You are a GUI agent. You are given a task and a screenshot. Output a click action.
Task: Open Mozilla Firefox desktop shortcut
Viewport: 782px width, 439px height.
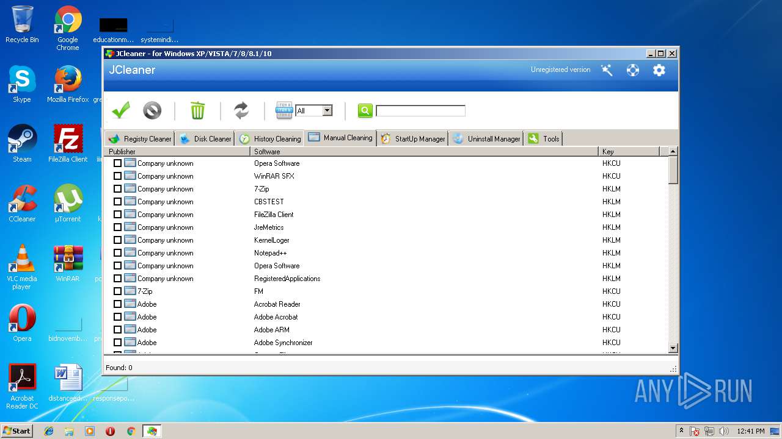[68, 85]
